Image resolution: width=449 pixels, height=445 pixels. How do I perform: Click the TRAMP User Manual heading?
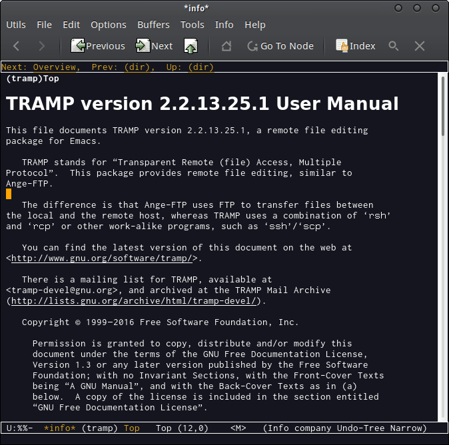(202, 103)
